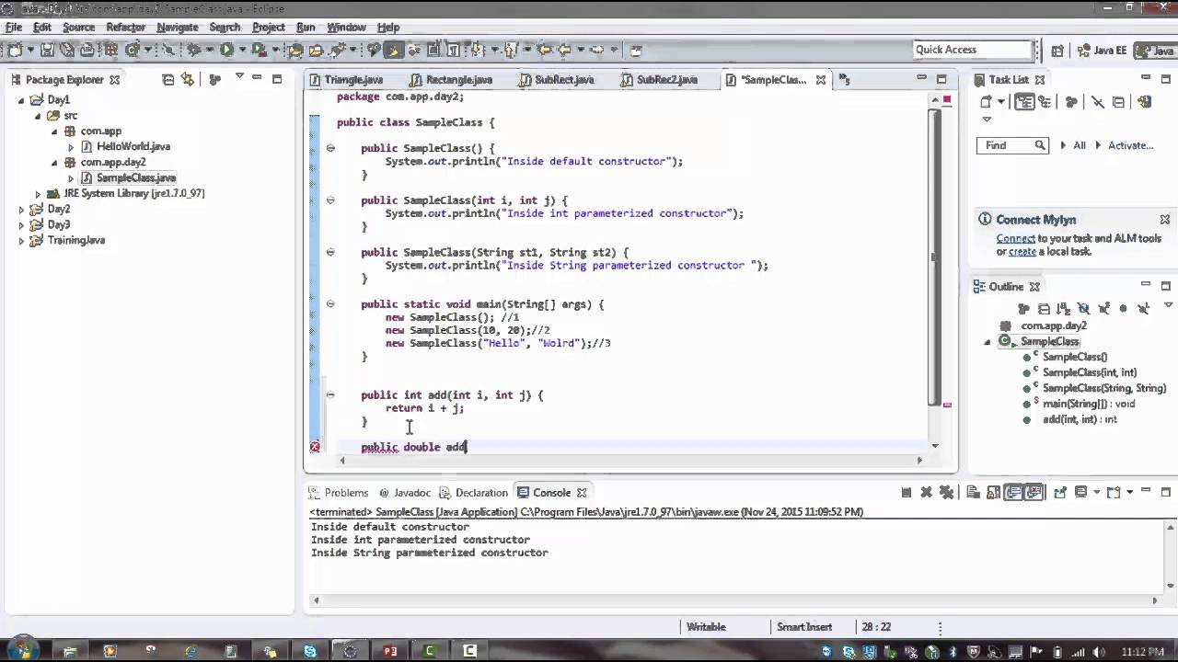Click Remove All Terminated Launches in Console
This screenshot has height=662, width=1178.
click(947, 493)
